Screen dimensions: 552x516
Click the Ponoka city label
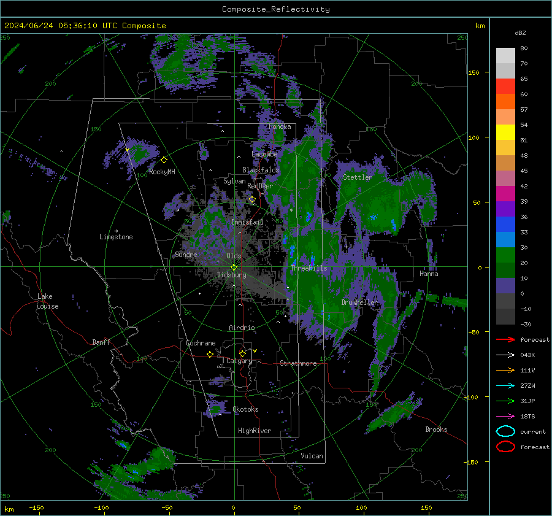280,126
